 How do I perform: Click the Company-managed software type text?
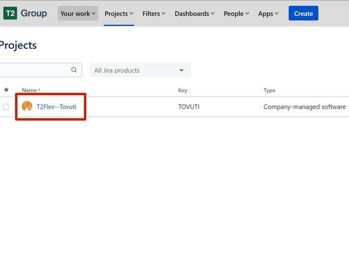304,107
